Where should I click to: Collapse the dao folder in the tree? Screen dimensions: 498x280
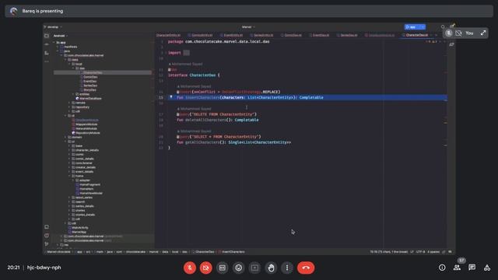(x=73, y=68)
